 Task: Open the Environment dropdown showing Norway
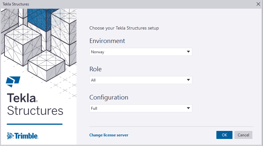click(141, 52)
